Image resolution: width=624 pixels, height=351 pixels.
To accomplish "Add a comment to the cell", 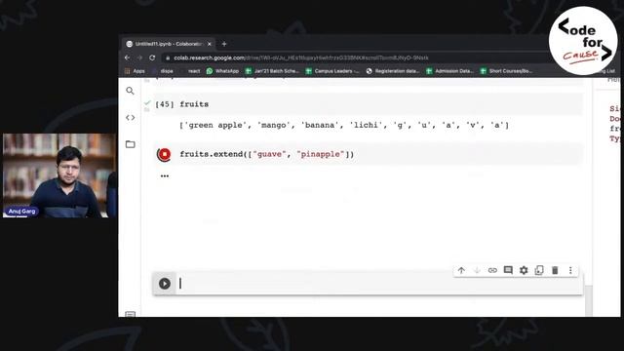I will (508, 270).
